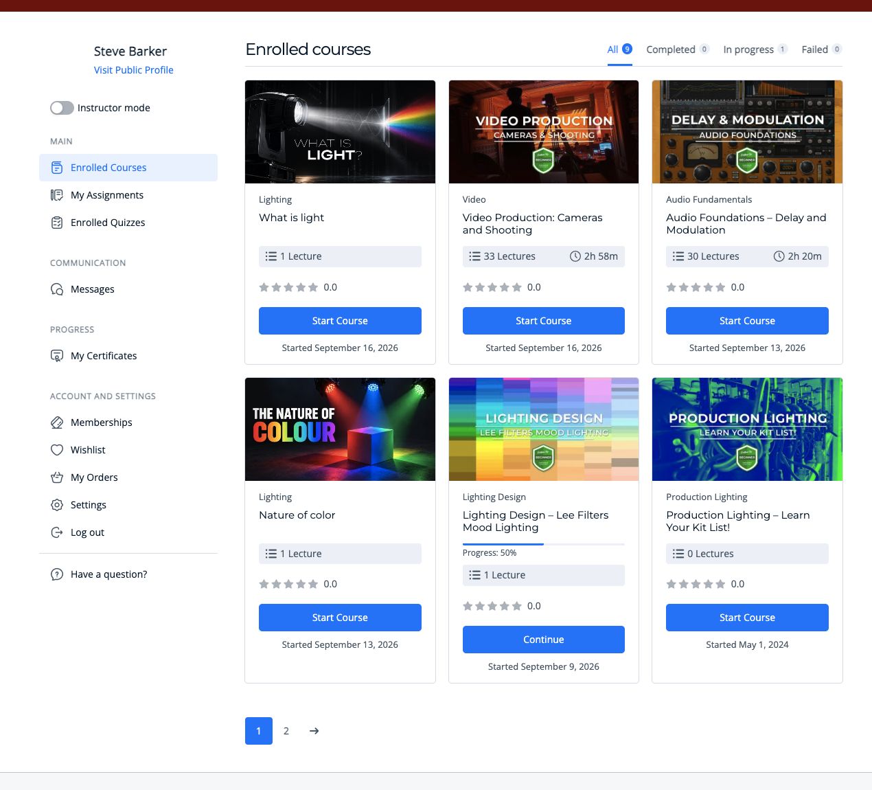Click the 'Audio Fundamentals' category label
Viewport: 872px width, 790px height.
[709, 200]
